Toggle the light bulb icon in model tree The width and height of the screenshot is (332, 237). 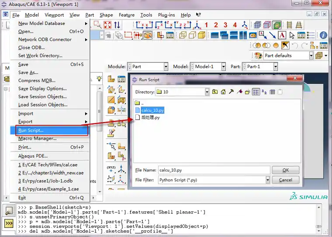pos(99,79)
